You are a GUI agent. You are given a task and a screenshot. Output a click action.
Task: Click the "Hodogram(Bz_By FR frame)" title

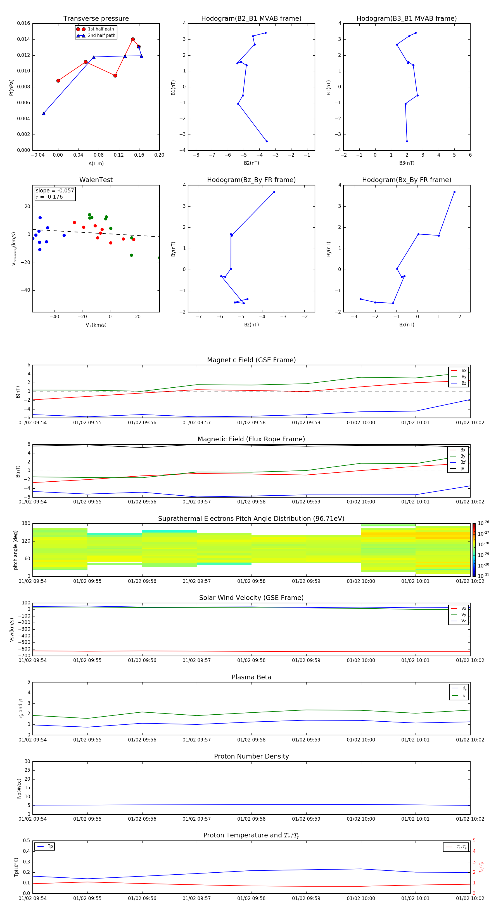[251, 180]
